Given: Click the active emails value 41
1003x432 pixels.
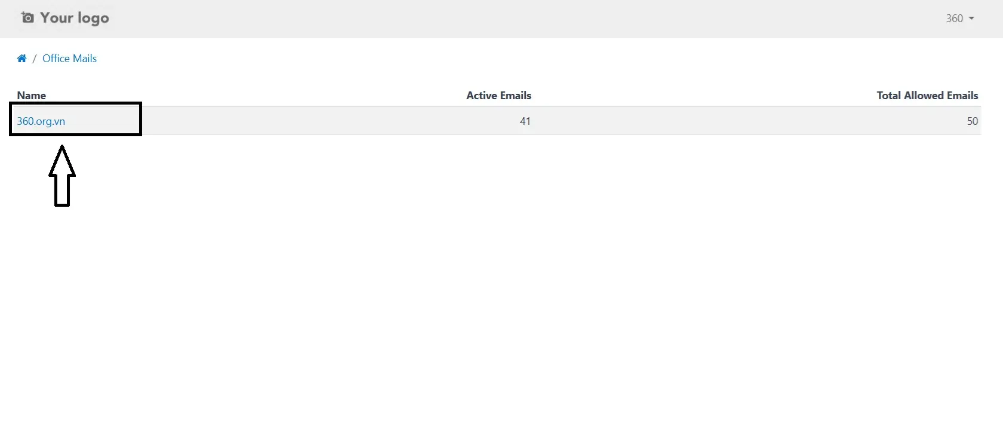Looking at the screenshot, I should pos(525,121).
